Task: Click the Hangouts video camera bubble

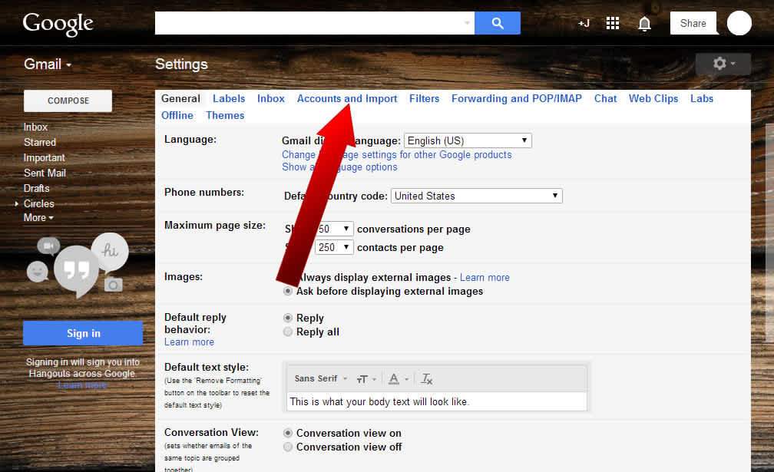Action: point(48,246)
